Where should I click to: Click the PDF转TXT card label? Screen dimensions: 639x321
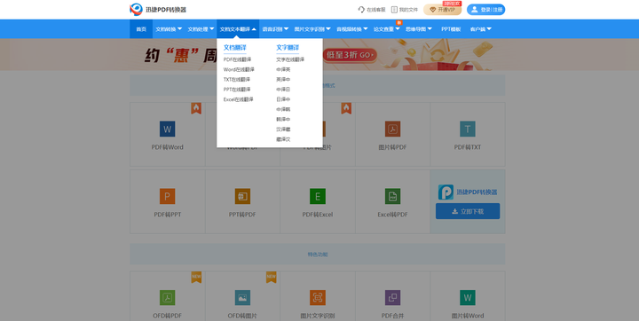468,147
